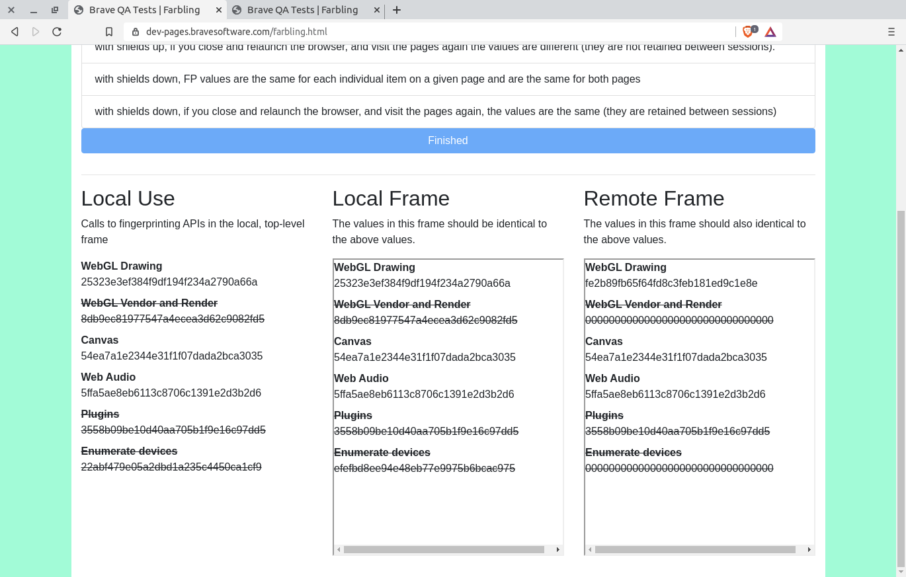Click Local Frame Enumerate devices hash efefbd8e…

coord(425,469)
